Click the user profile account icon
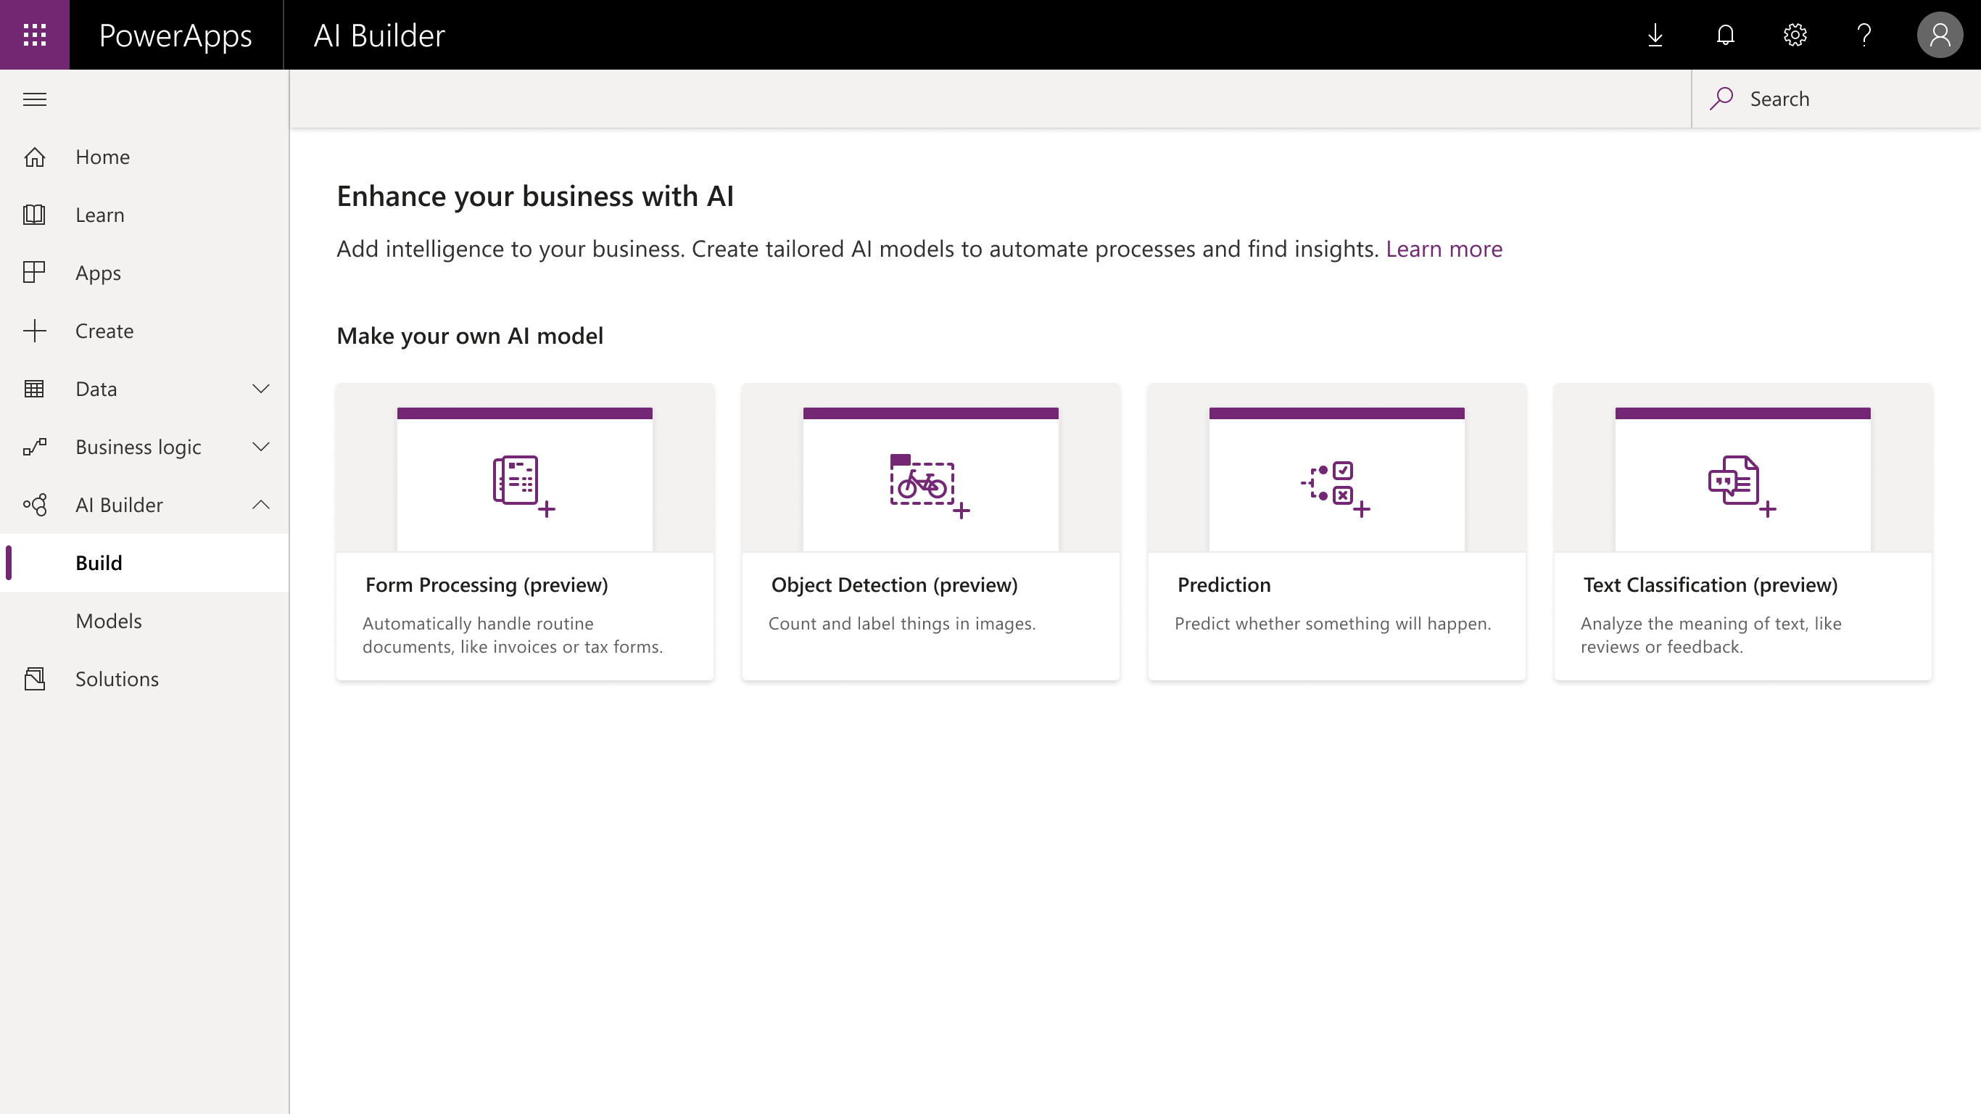1981x1114 pixels. pyautogui.click(x=1939, y=34)
